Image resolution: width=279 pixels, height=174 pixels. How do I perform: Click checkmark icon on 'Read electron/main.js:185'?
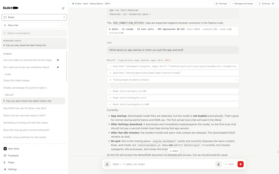(x=110, y=91)
